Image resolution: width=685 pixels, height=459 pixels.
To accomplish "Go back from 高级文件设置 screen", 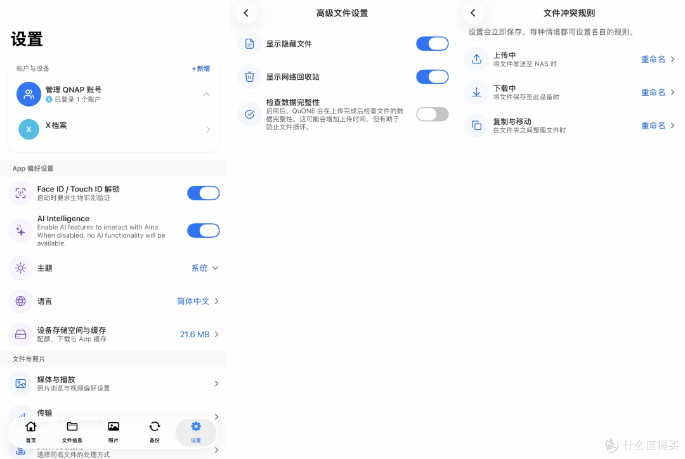I will pos(246,13).
